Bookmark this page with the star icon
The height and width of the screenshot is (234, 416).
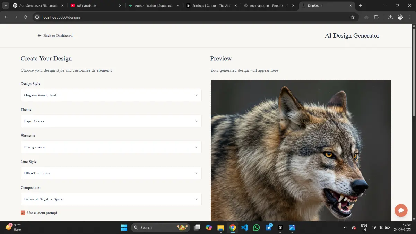coord(353,17)
